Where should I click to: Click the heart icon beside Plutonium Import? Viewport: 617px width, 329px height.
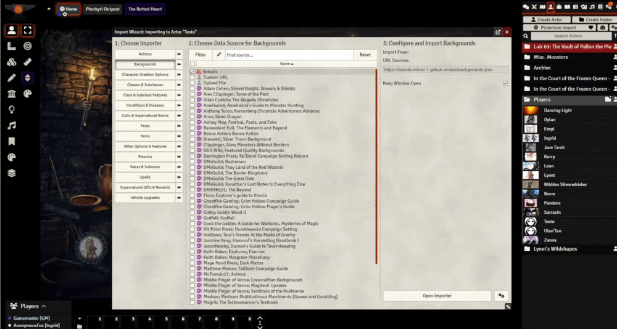[x=590, y=28]
